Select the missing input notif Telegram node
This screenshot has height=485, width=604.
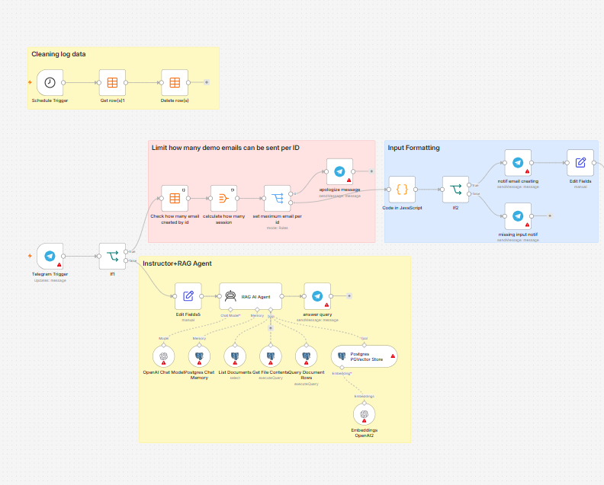point(518,216)
